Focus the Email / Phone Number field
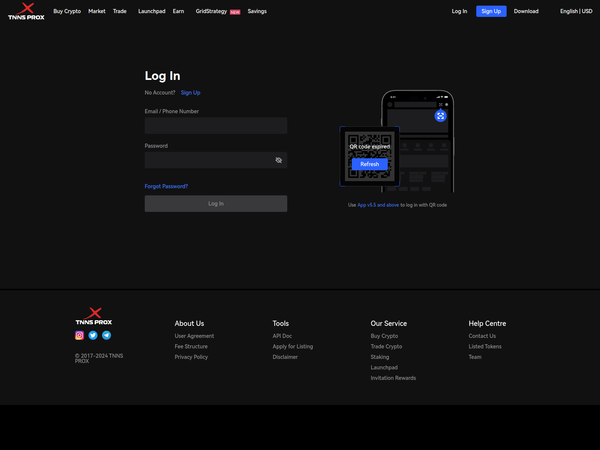Viewport: 600px width, 450px height. [x=216, y=126]
